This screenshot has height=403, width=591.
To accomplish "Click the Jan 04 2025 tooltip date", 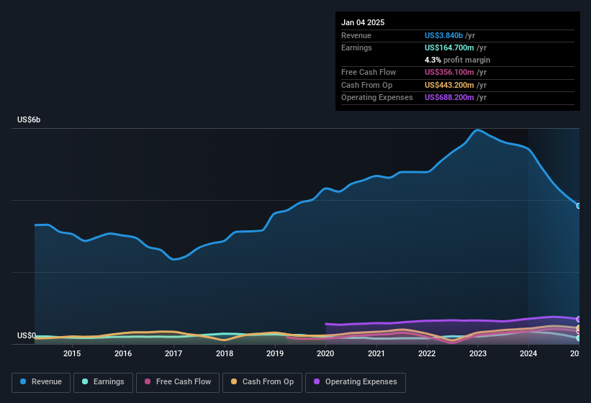I will [x=363, y=22].
